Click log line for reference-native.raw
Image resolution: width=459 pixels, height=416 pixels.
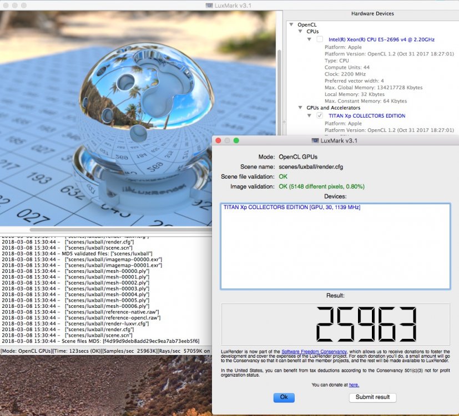pos(80,312)
